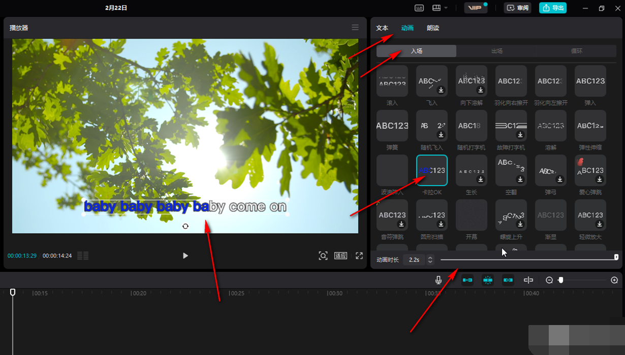
Task: Click the shortcut keyboard icon in title bar
Action: click(x=419, y=8)
